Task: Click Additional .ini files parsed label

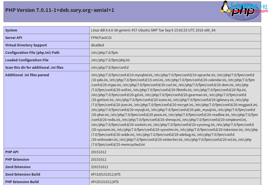Action: point(27,75)
